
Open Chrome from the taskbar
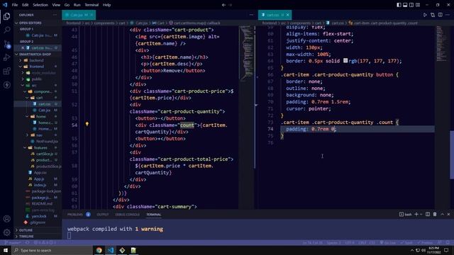(99, 250)
